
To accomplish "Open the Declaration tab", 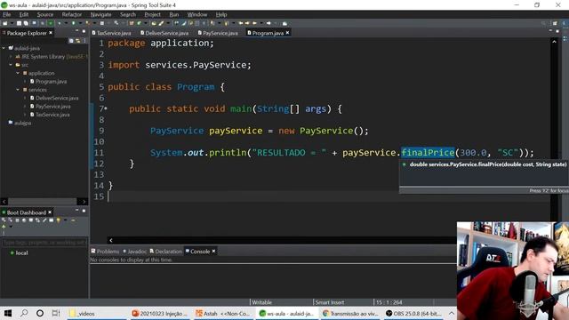I will click(x=166, y=251).
